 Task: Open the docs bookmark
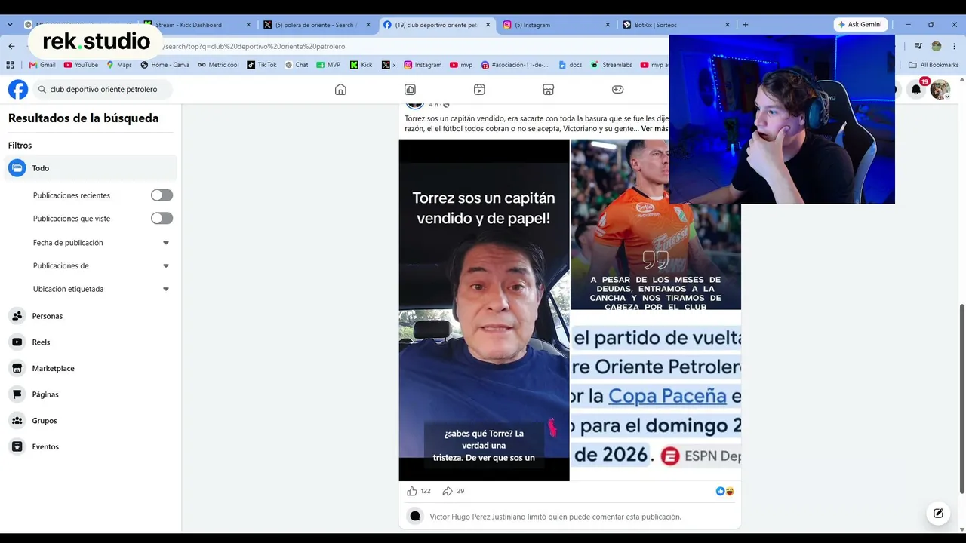pos(570,65)
